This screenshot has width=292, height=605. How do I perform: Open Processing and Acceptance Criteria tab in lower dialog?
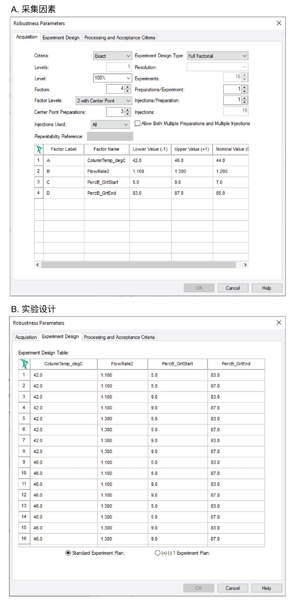[119, 337]
